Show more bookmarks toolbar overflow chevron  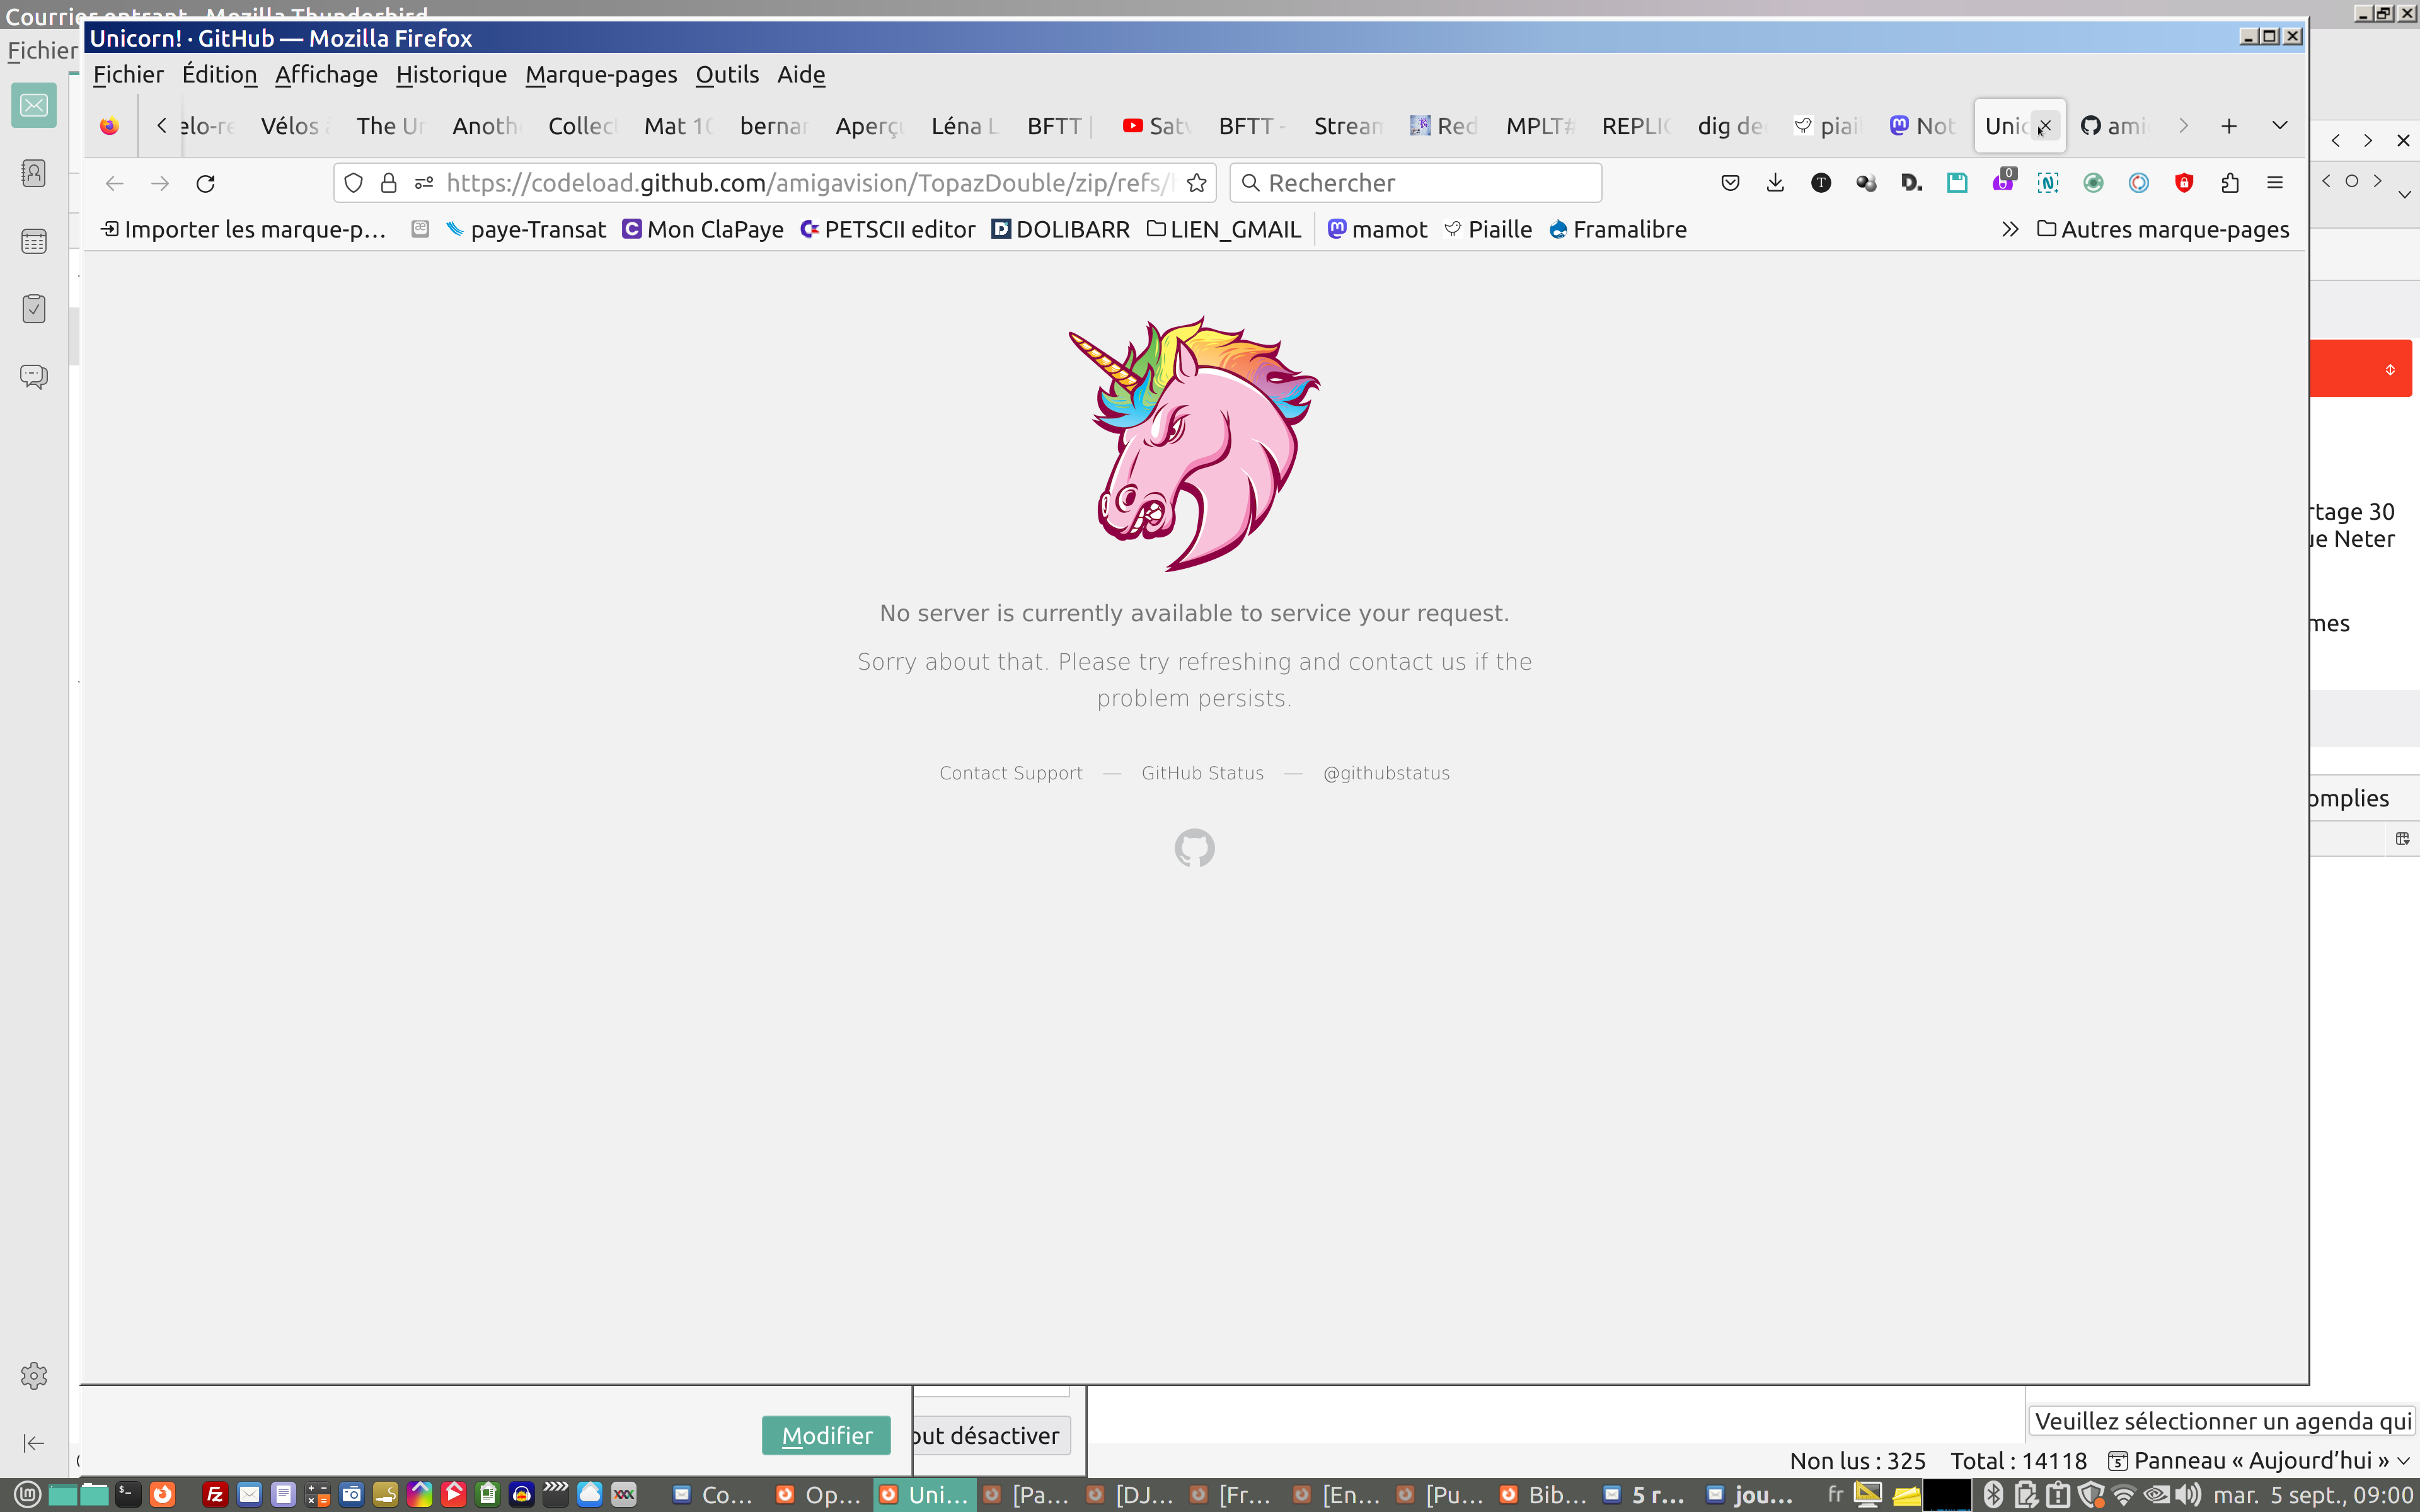(x=2010, y=229)
